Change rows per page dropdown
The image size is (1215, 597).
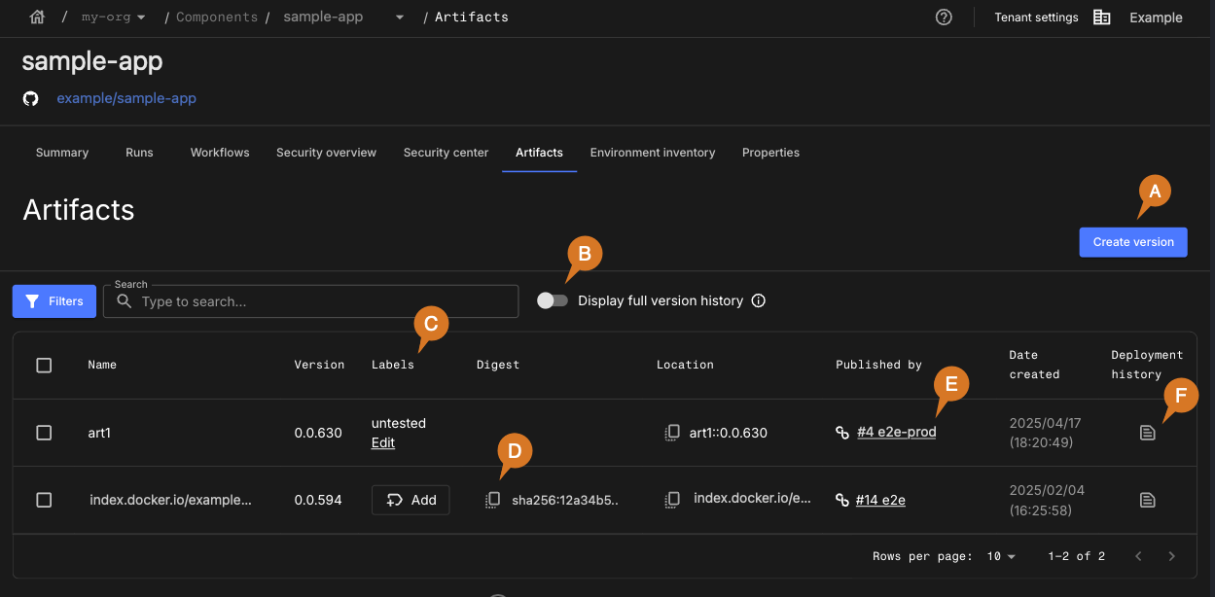point(1001,556)
